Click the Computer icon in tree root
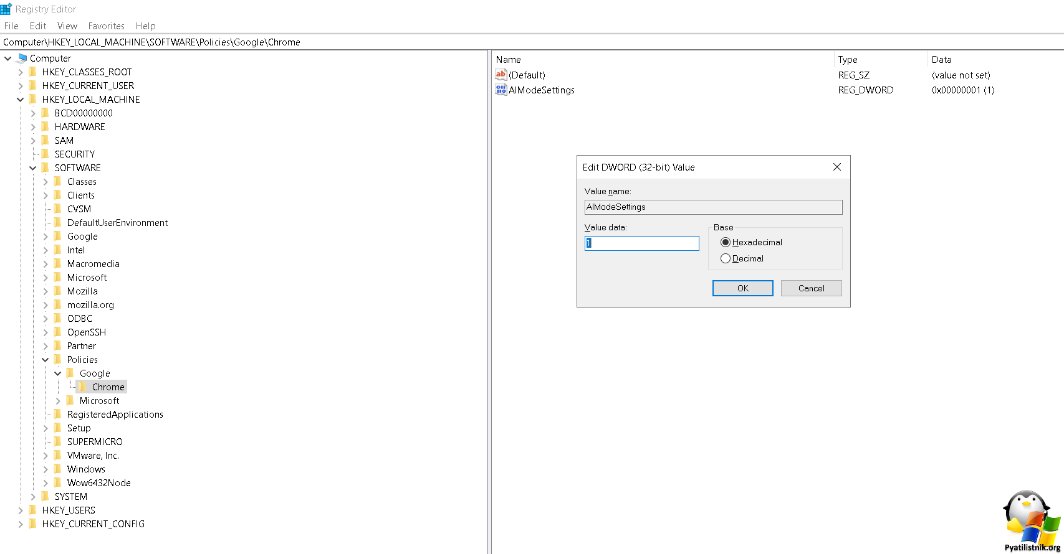The width and height of the screenshot is (1064, 554). click(x=22, y=59)
